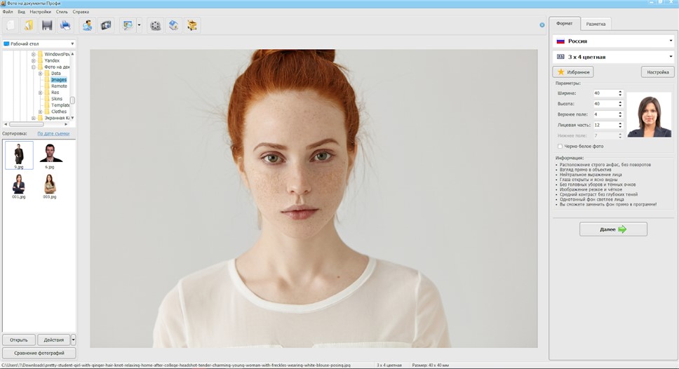Click the new blank document toolbar icon
The image size is (679, 369).
tap(11, 25)
